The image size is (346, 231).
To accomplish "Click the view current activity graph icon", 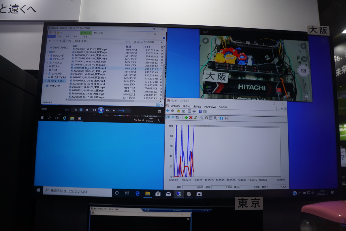I will tap(168, 117).
